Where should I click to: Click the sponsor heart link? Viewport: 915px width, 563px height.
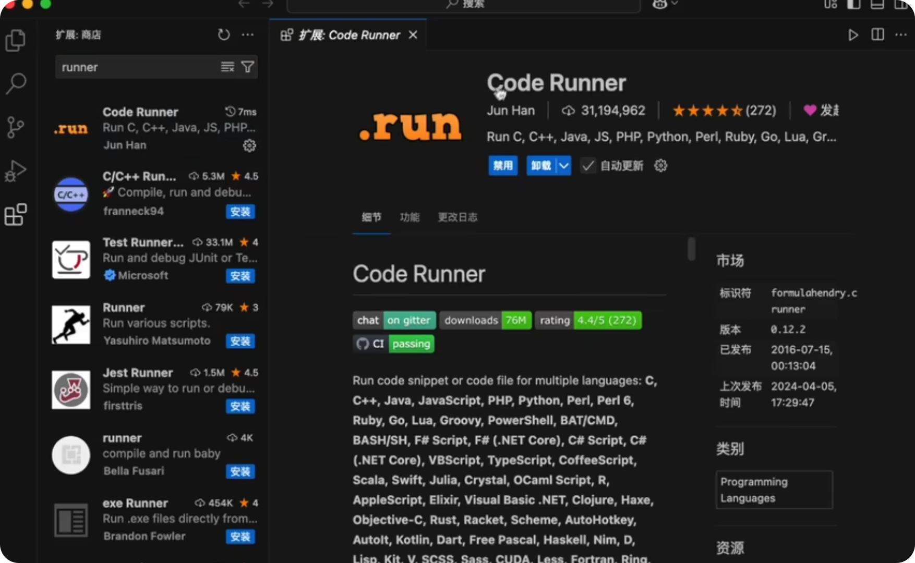point(821,111)
